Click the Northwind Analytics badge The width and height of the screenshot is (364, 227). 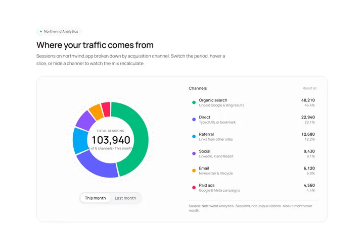click(59, 31)
